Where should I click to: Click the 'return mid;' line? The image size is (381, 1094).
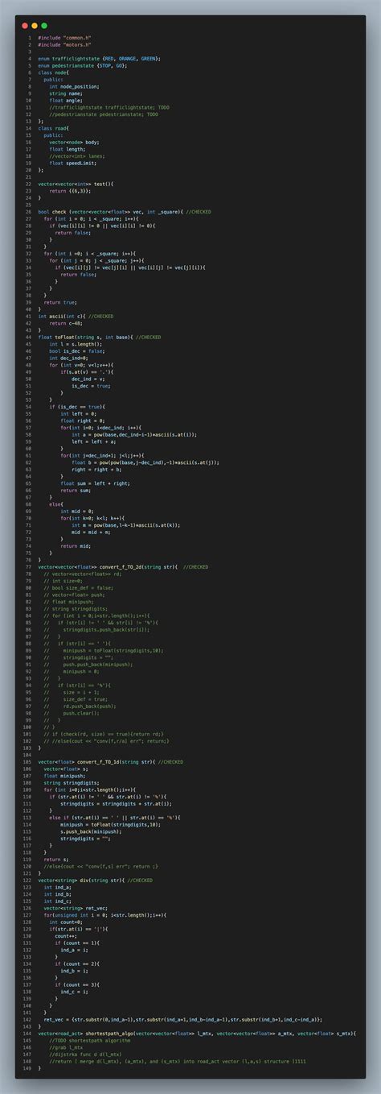click(76, 545)
